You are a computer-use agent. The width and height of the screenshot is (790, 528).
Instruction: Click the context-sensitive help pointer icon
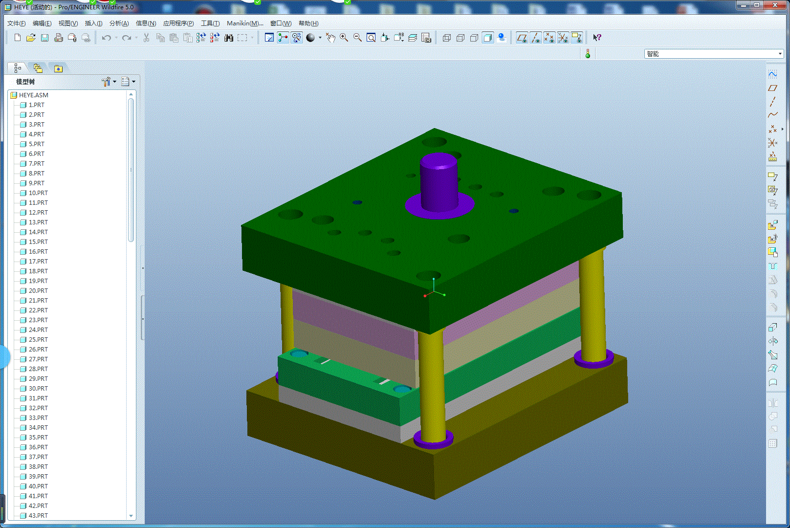point(597,38)
